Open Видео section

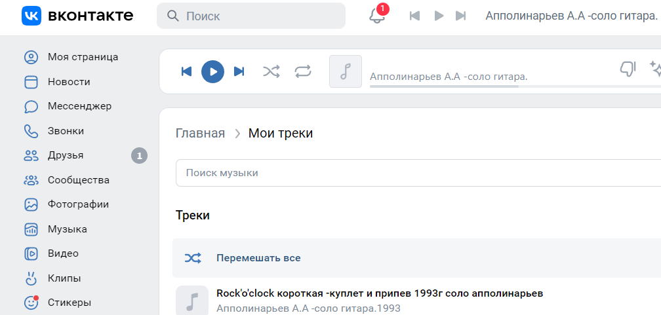[63, 253]
